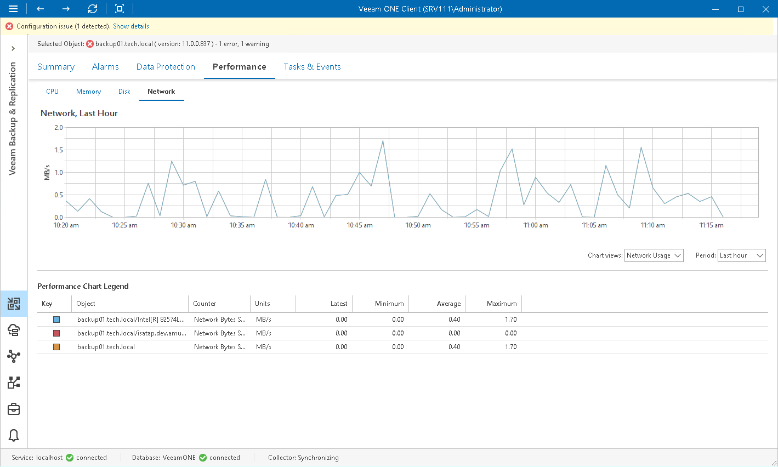Click the Collector: Synchronizing status text
The width and height of the screenshot is (778, 467).
tap(303, 458)
